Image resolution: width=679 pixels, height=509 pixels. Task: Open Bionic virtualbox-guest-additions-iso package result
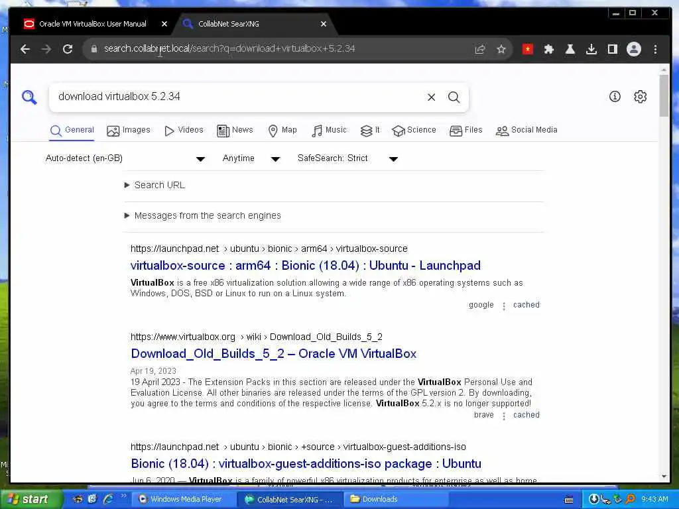[x=306, y=463]
